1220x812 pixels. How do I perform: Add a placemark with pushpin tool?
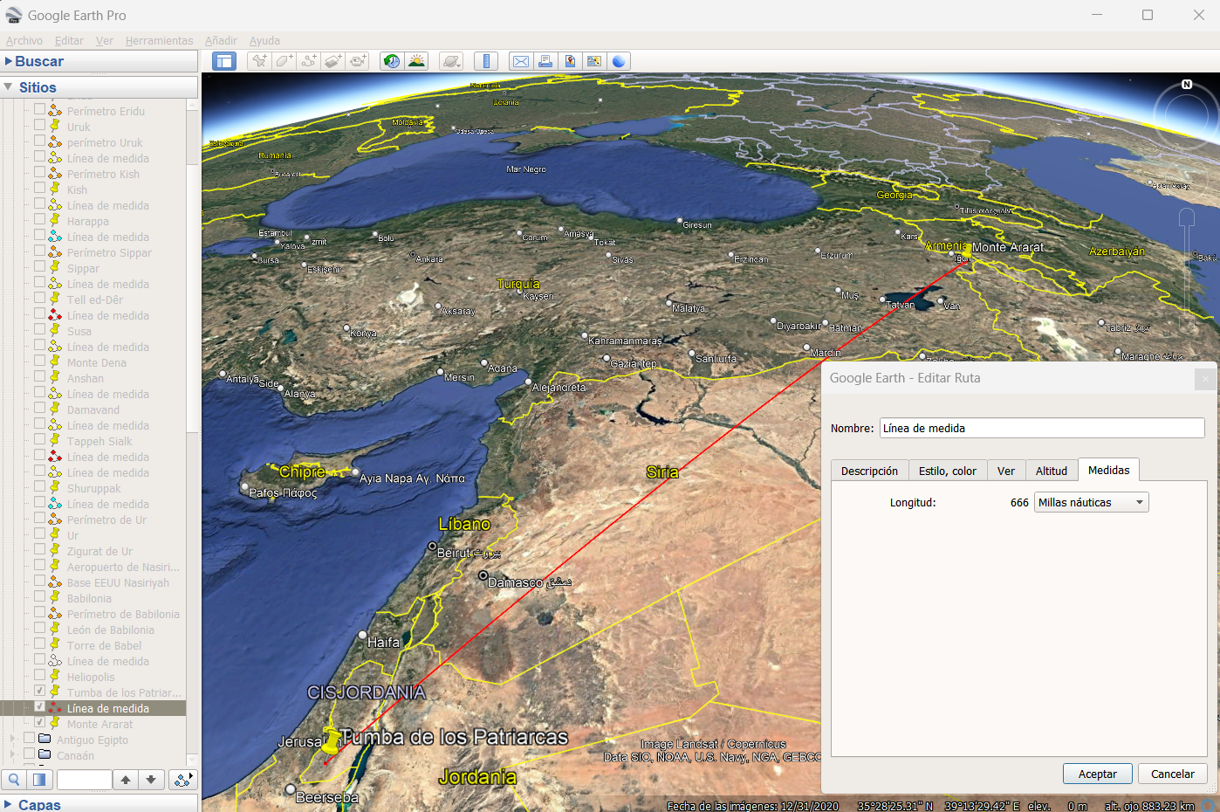click(x=259, y=61)
